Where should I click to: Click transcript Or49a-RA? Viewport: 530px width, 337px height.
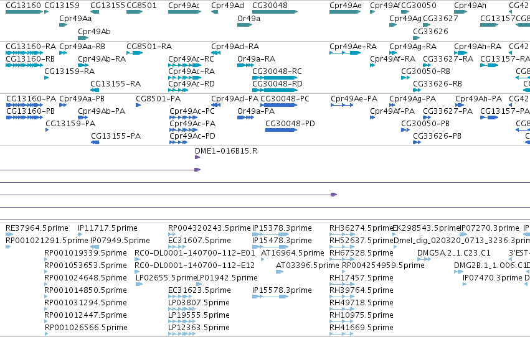point(256,59)
